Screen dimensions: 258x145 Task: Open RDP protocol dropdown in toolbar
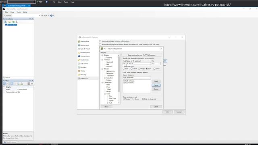(49, 16)
